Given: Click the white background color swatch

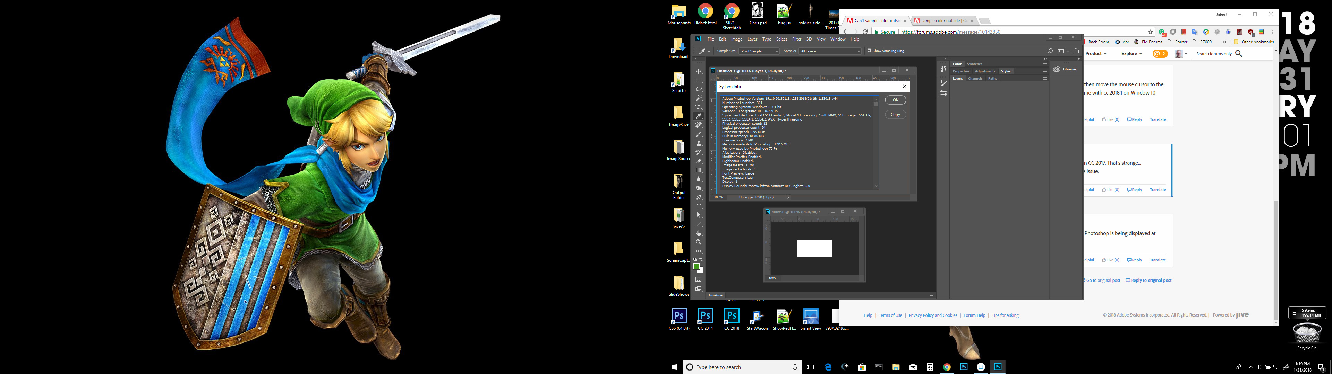Looking at the screenshot, I should pos(700,270).
